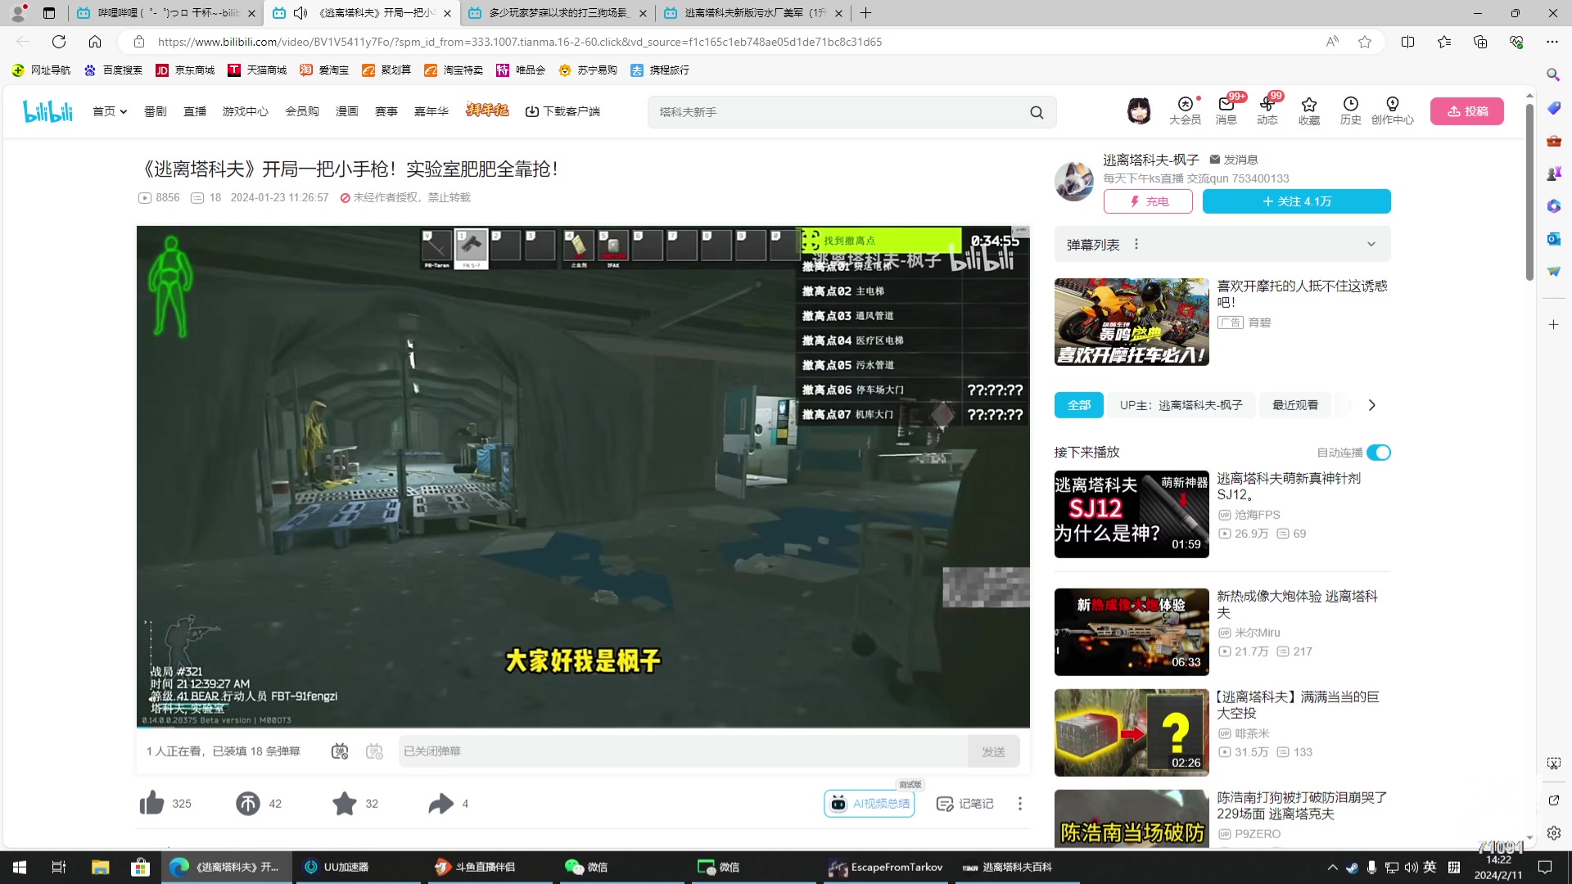Image resolution: width=1572 pixels, height=884 pixels.
Task: Click the bilibili logo
Action: click(x=47, y=111)
